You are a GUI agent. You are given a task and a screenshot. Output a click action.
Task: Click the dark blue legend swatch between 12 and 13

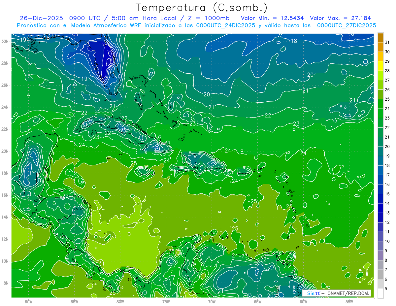pyautogui.click(x=380, y=218)
